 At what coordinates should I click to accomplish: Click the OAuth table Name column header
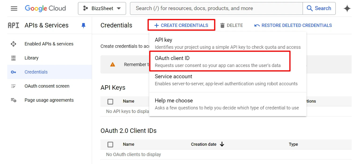tap(128, 144)
